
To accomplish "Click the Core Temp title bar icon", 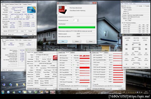I will [122, 2].
